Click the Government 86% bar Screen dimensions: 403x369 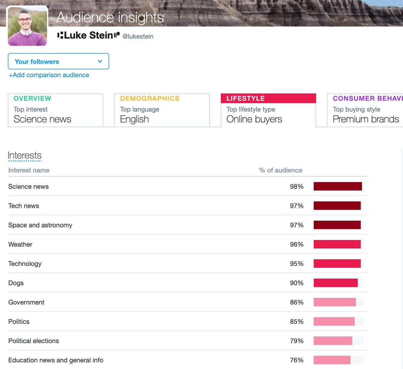coord(334,302)
